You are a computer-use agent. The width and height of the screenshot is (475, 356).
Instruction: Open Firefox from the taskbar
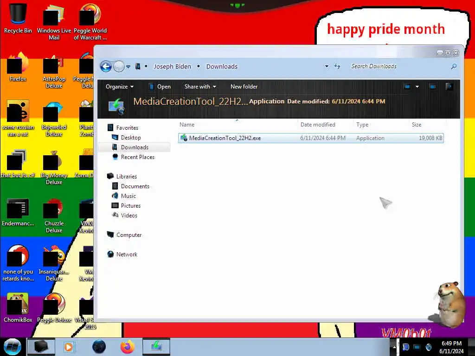(127, 347)
